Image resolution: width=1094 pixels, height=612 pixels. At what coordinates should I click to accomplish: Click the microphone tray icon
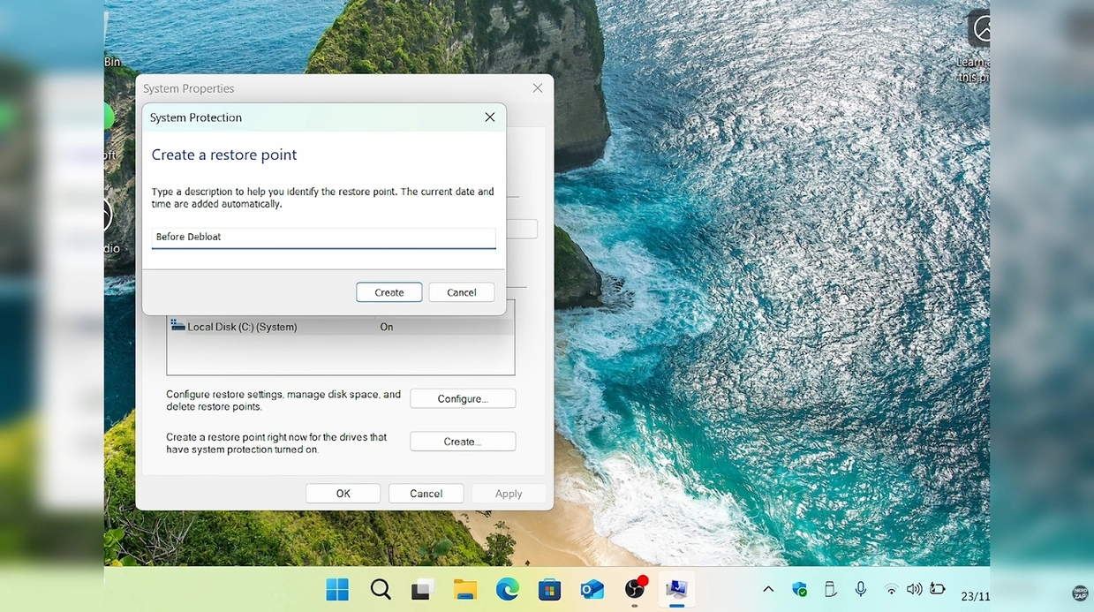point(860,589)
